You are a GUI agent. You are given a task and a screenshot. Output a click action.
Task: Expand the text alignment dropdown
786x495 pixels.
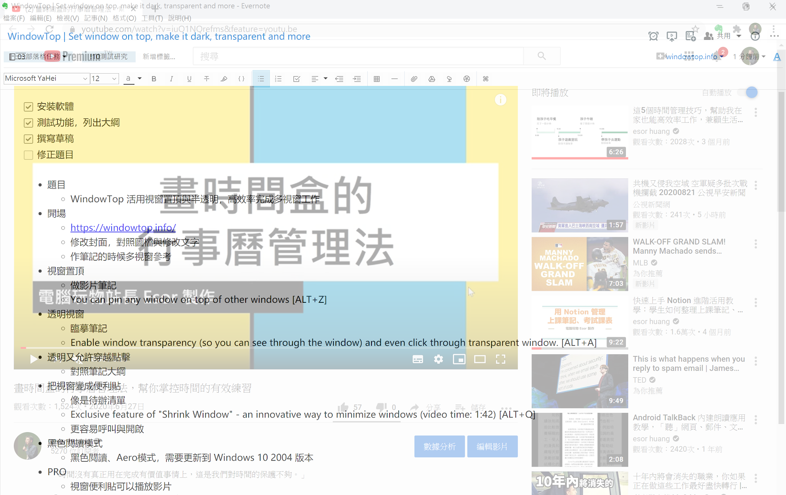tap(325, 79)
